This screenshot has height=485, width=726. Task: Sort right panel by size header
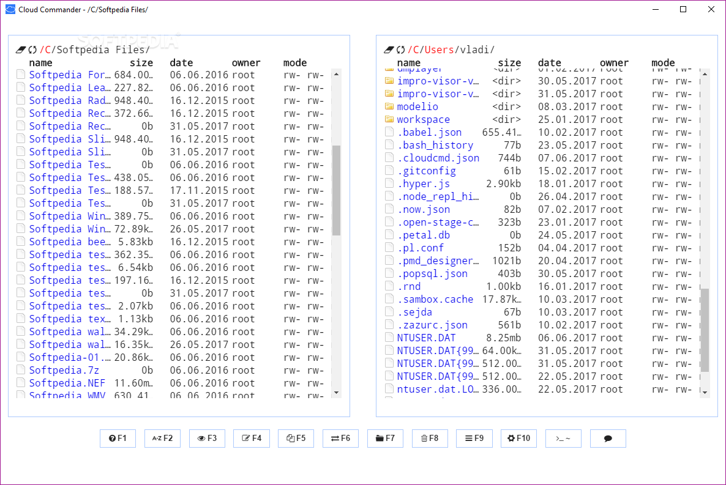[509, 62]
